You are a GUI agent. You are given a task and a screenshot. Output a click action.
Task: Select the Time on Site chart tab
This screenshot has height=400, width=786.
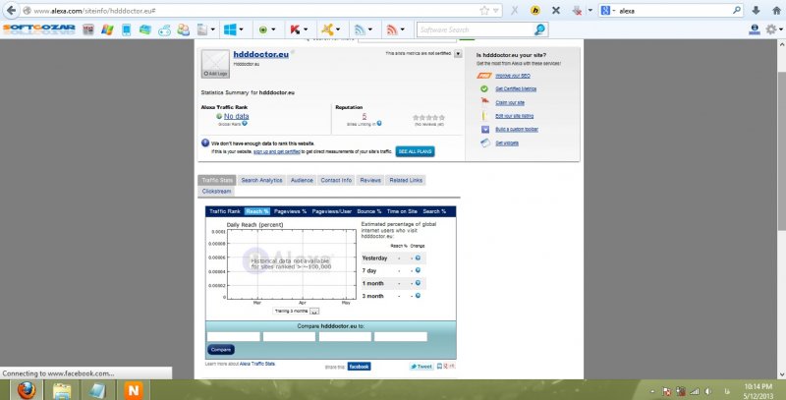tap(402, 211)
